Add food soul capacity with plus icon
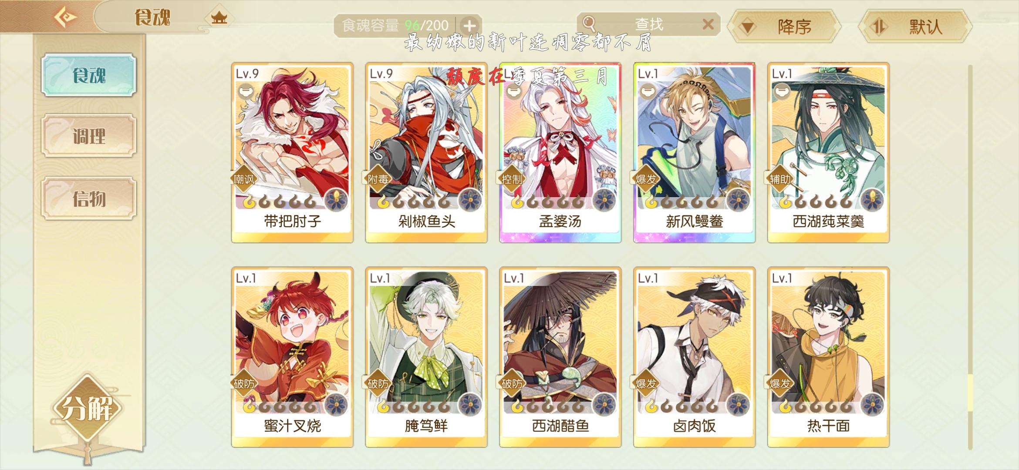Screen dimensions: 1019x470 pos(469,26)
